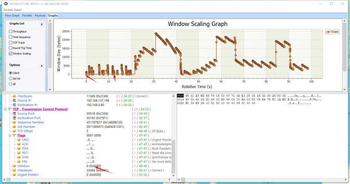
Task: Click the Destination Port field icon
Action: pyautogui.click(x=14, y=118)
